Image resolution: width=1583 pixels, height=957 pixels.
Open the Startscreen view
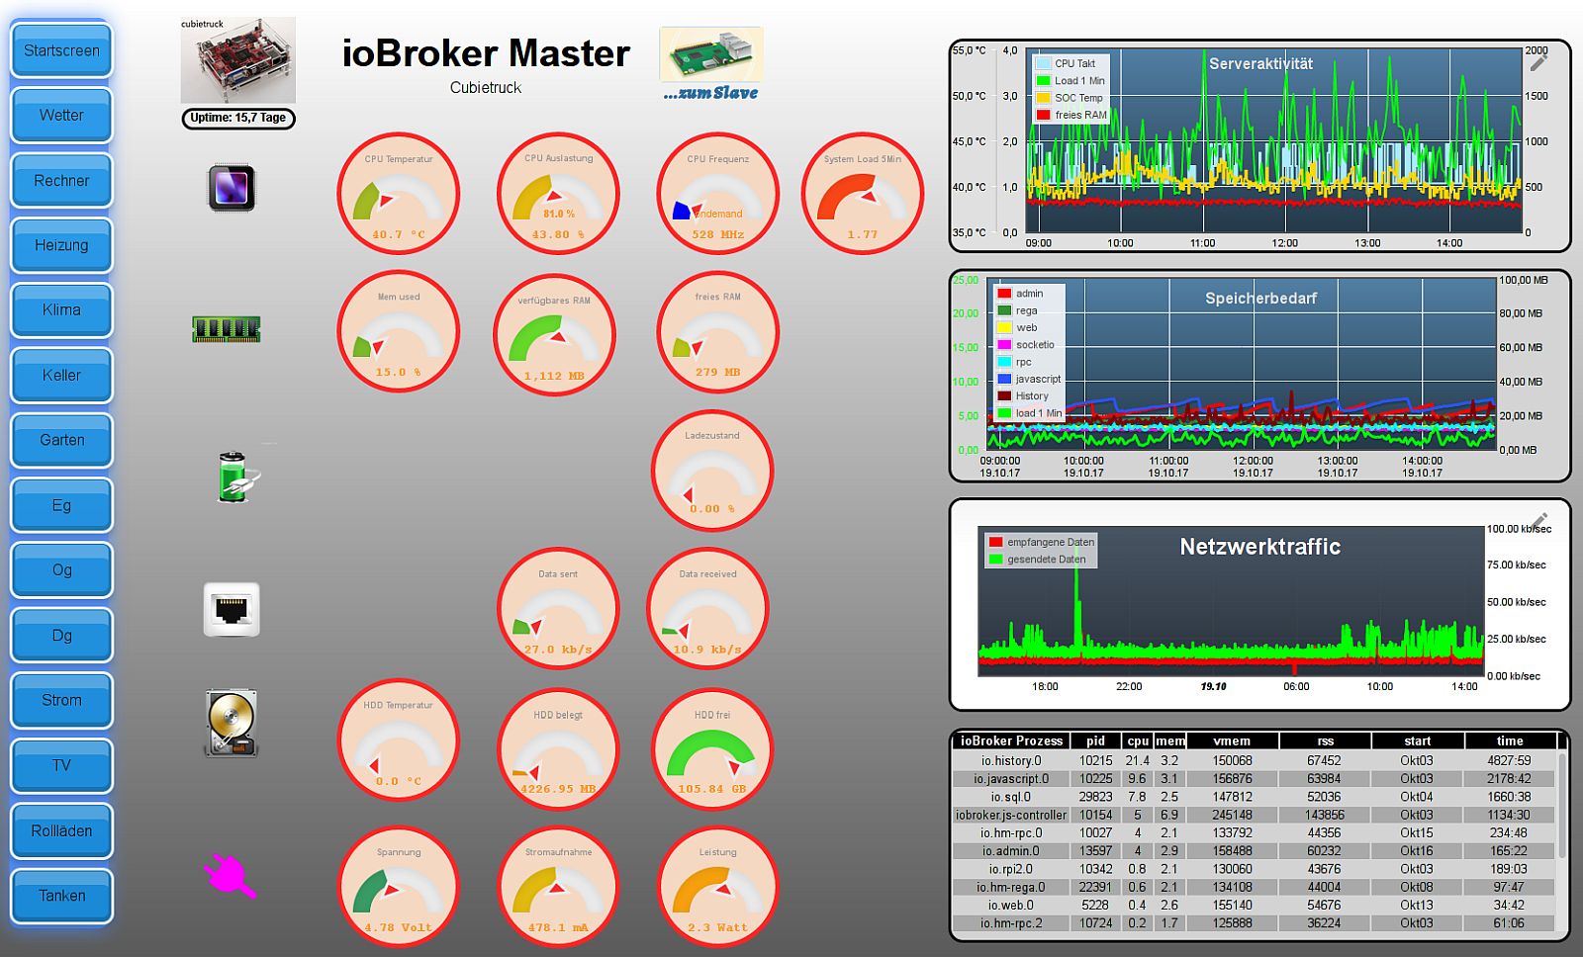[61, 50]
